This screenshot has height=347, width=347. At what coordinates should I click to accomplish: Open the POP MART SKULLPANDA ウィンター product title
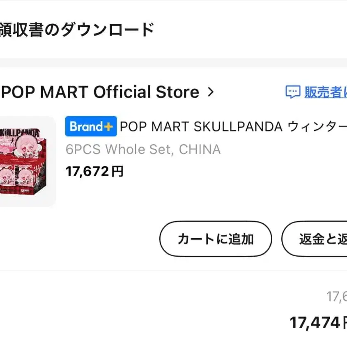pos(233,127)
